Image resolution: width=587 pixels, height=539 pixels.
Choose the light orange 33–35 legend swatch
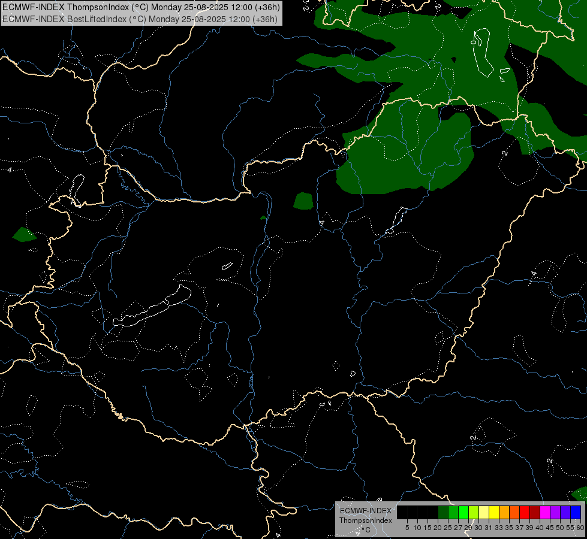click(x=504, y=512)
